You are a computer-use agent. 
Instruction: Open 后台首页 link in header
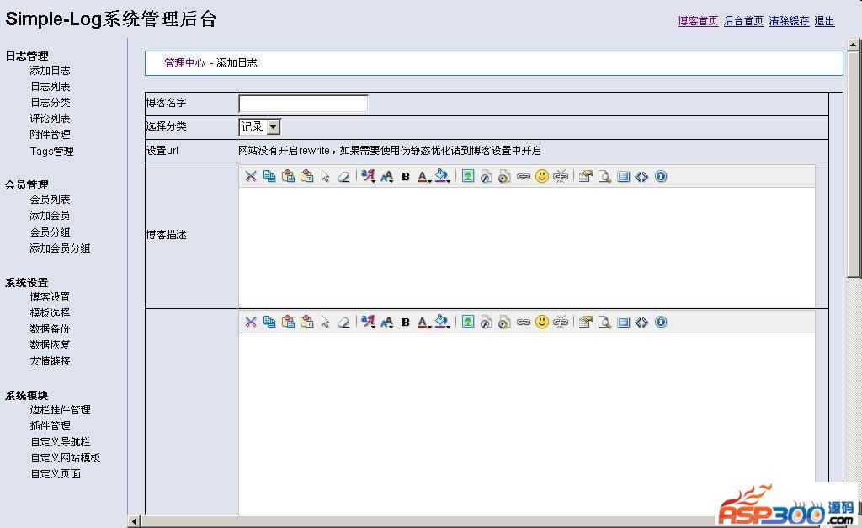click(743, 21)
